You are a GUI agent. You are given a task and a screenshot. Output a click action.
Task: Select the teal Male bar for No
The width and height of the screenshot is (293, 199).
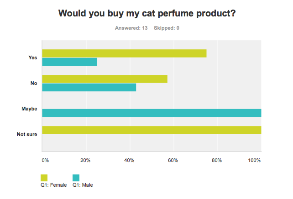[89, 87]
